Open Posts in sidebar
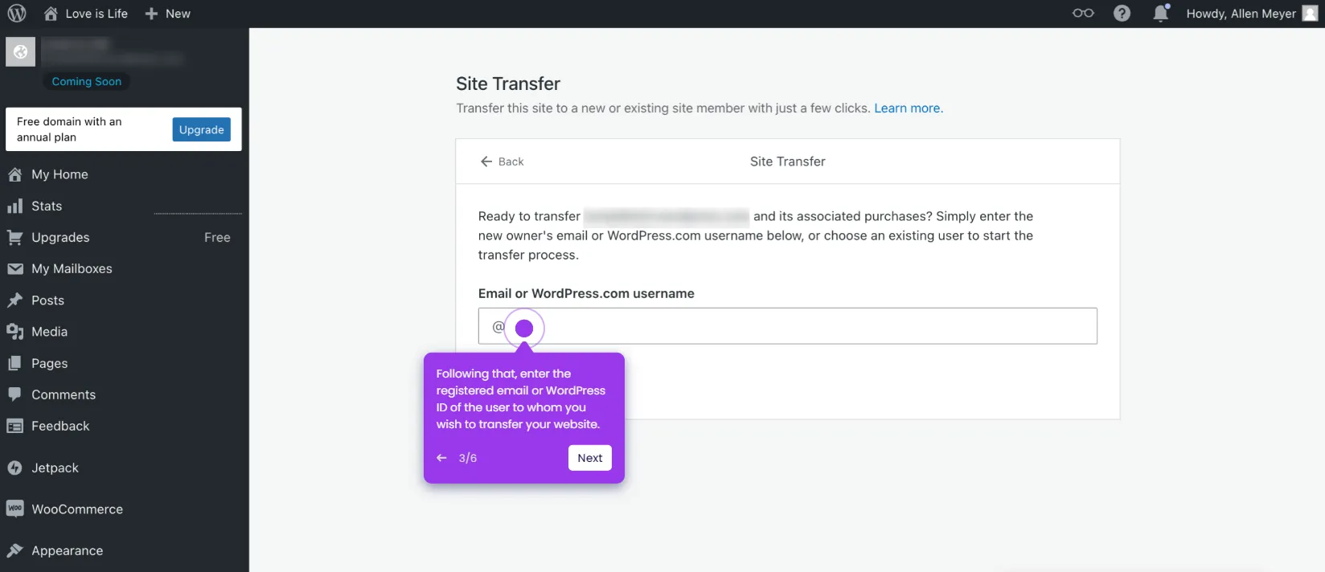Image resolution: width=1325 pixels, height=572 pixels. [x=47, y=300]
